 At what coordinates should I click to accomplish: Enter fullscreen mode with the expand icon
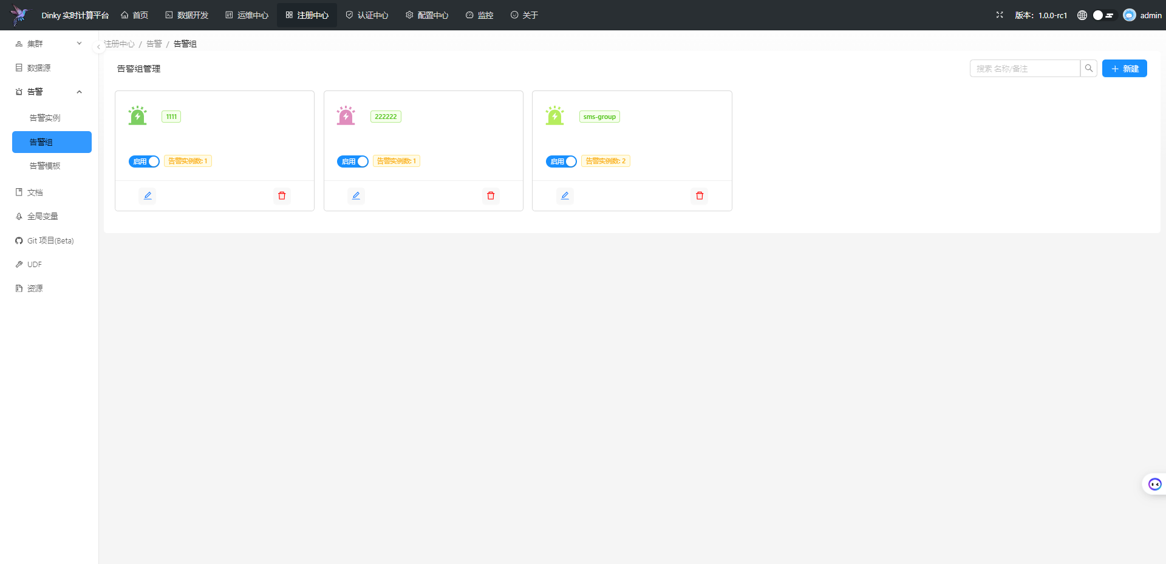[x=1000, y=15]
